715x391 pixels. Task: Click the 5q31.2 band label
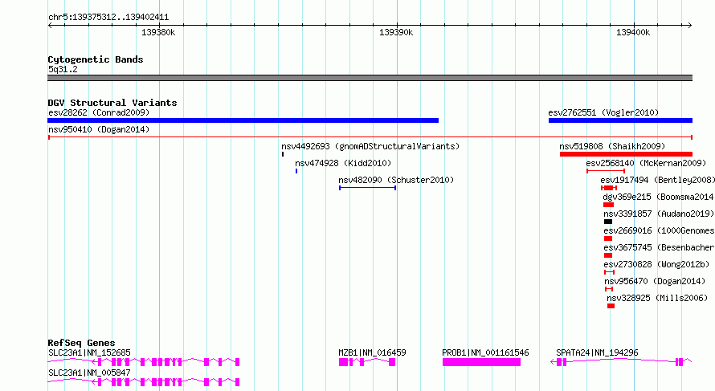point(63,69)
